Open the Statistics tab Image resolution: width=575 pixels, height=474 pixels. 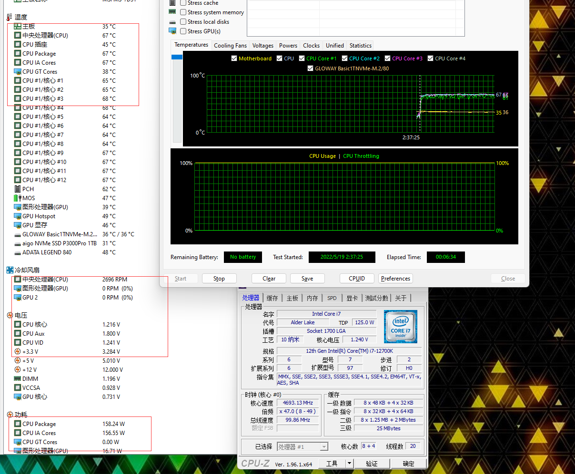tap(361, 46)
